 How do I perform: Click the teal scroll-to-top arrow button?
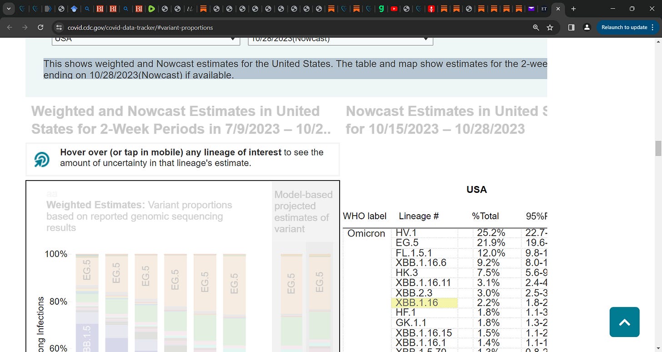tap(624, 322)
